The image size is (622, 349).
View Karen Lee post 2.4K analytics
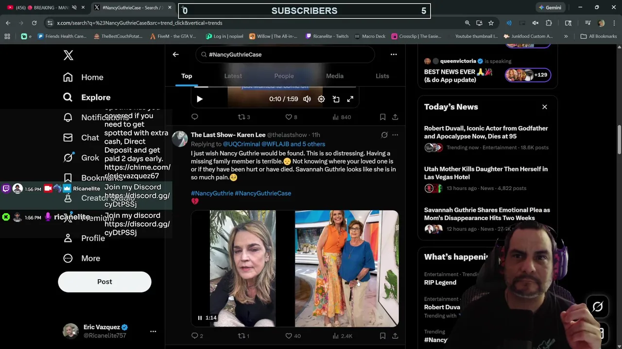(x=342, y=336)
